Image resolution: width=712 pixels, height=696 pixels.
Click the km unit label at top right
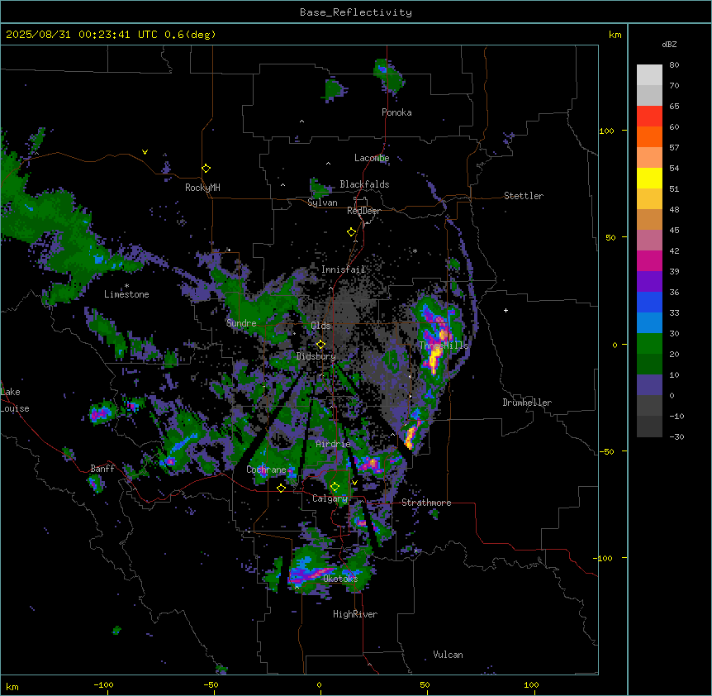click(x=615, y=35)
